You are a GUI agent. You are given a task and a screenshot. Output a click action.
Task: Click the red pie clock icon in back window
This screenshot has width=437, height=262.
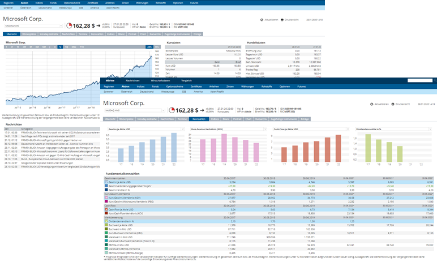click(x=69, y=25)
